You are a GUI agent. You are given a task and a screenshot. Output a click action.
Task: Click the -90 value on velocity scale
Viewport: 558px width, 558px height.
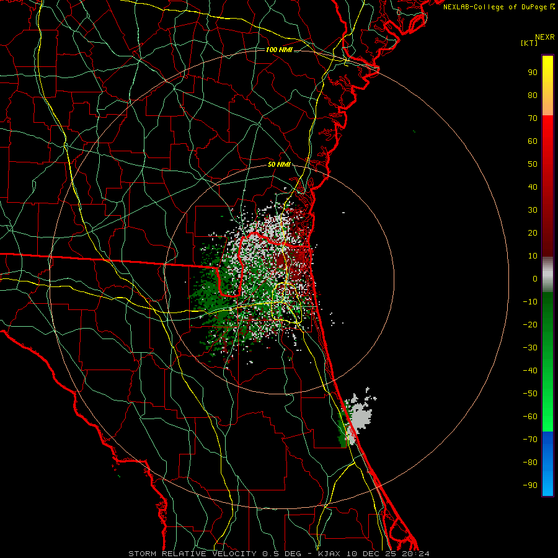coord(530,485)
